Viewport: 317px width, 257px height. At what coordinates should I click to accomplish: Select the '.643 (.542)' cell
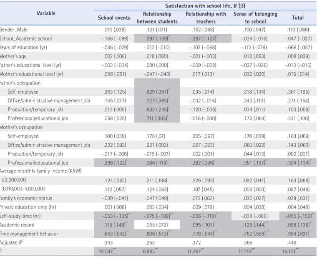point(116,234)
